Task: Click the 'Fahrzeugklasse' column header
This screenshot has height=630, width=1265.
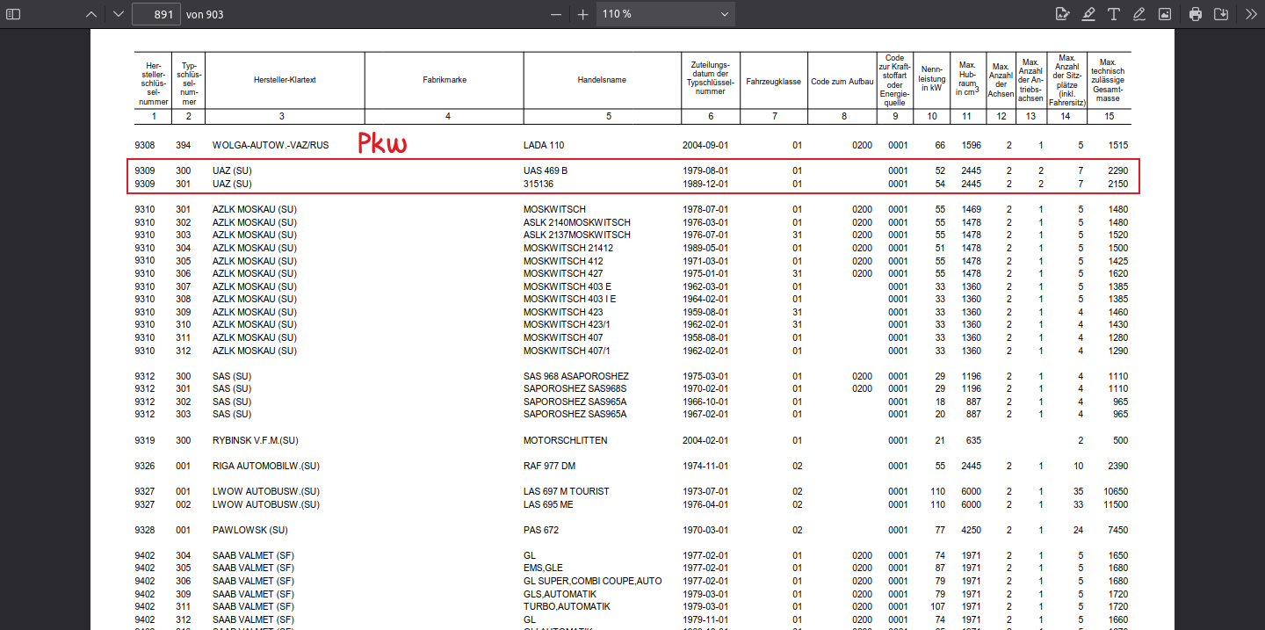Action: tap(773, 81)
